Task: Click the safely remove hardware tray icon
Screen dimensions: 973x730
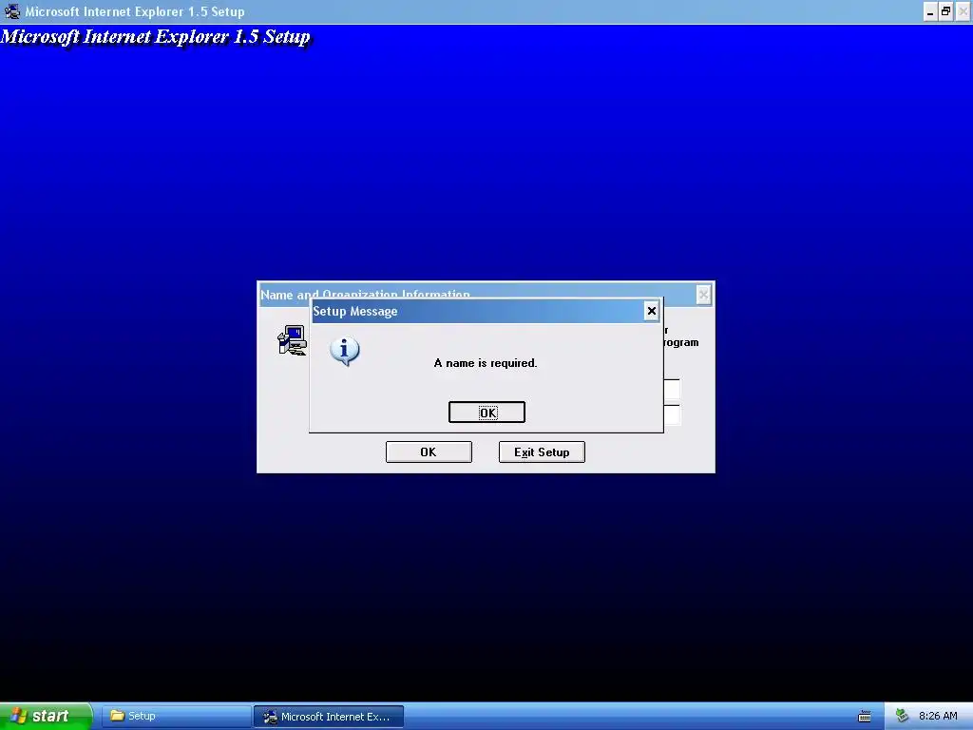Action: pos(903,717)
